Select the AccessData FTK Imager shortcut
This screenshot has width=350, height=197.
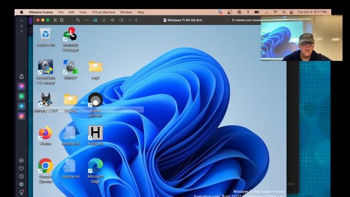click(x=45, y=72)
